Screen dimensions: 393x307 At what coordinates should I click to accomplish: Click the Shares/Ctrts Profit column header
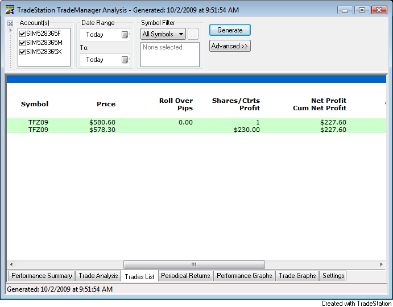point(236,104)
